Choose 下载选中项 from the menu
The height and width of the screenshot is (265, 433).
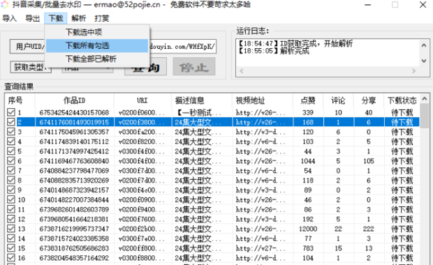(x=97, y=32)
